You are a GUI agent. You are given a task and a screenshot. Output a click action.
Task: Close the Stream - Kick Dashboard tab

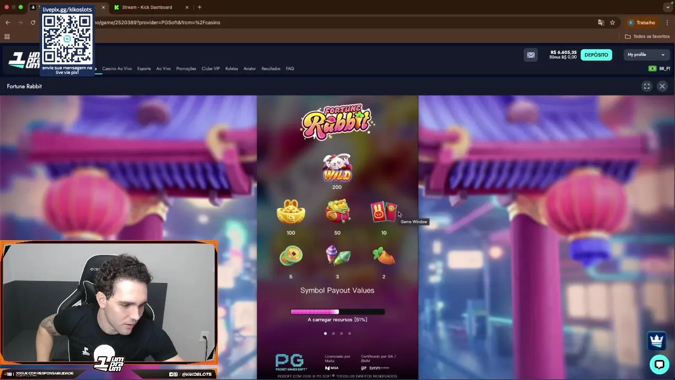coord(187,7)
